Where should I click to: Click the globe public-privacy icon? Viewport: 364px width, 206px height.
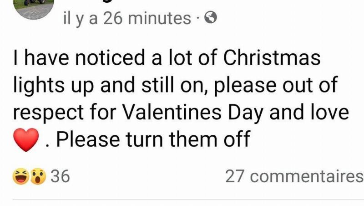(x=211, y=18)
